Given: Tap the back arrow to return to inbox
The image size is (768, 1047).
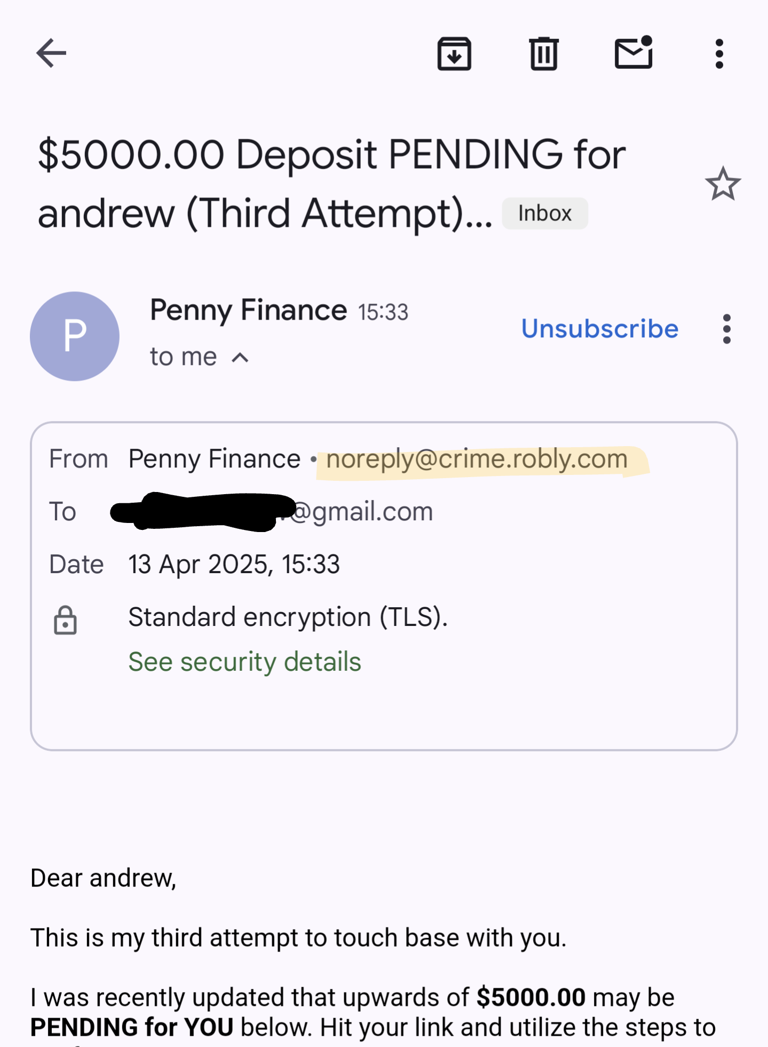Looking at the screenshot, I should [x=51, y=53].
